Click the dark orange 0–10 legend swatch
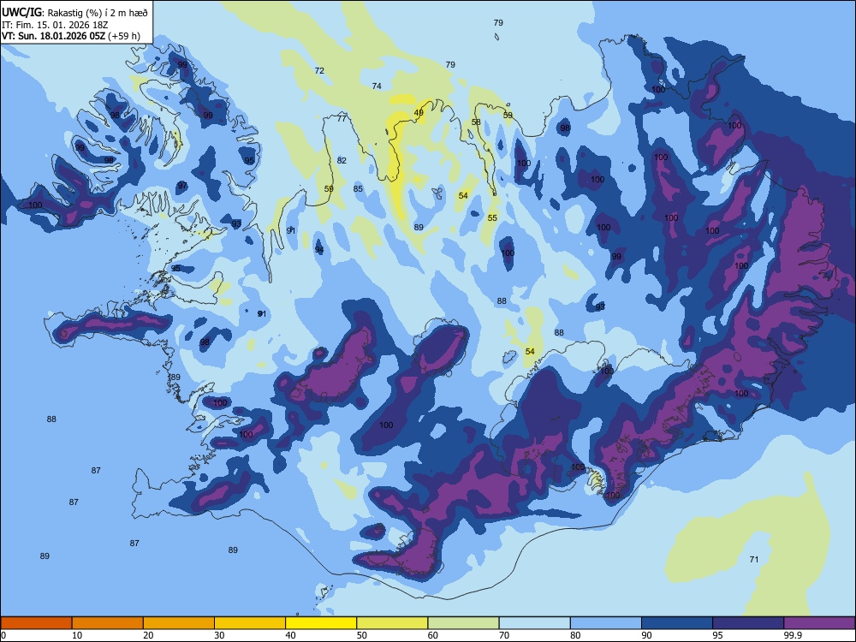Viewport: 856px width, 642px height. (36, 623)
